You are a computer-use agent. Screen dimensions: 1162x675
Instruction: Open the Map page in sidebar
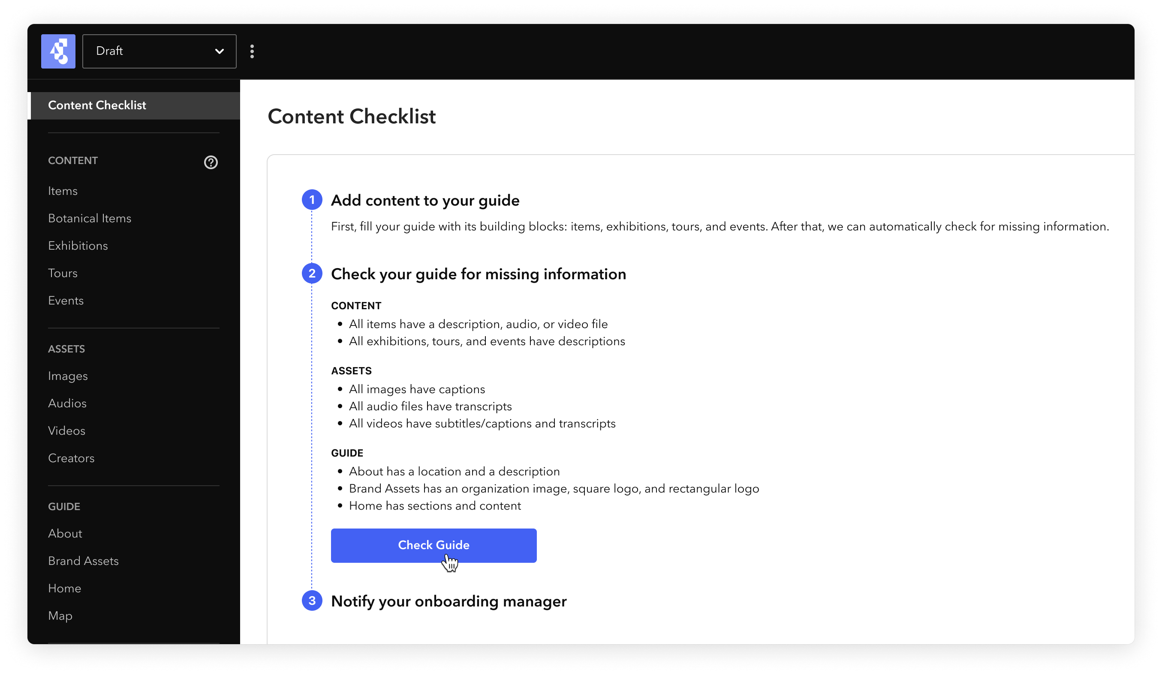click(60, 616)
